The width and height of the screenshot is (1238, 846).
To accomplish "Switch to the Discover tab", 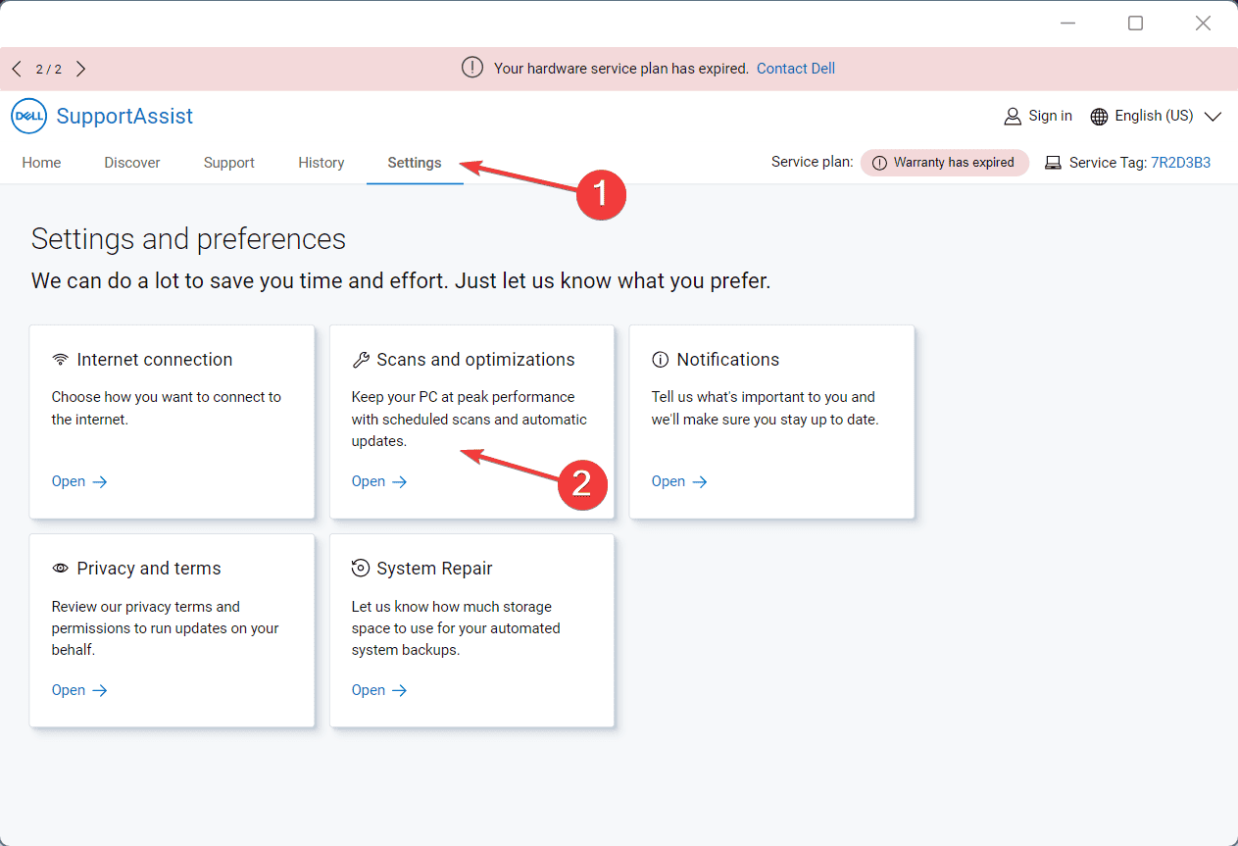I will coord(132,163).
